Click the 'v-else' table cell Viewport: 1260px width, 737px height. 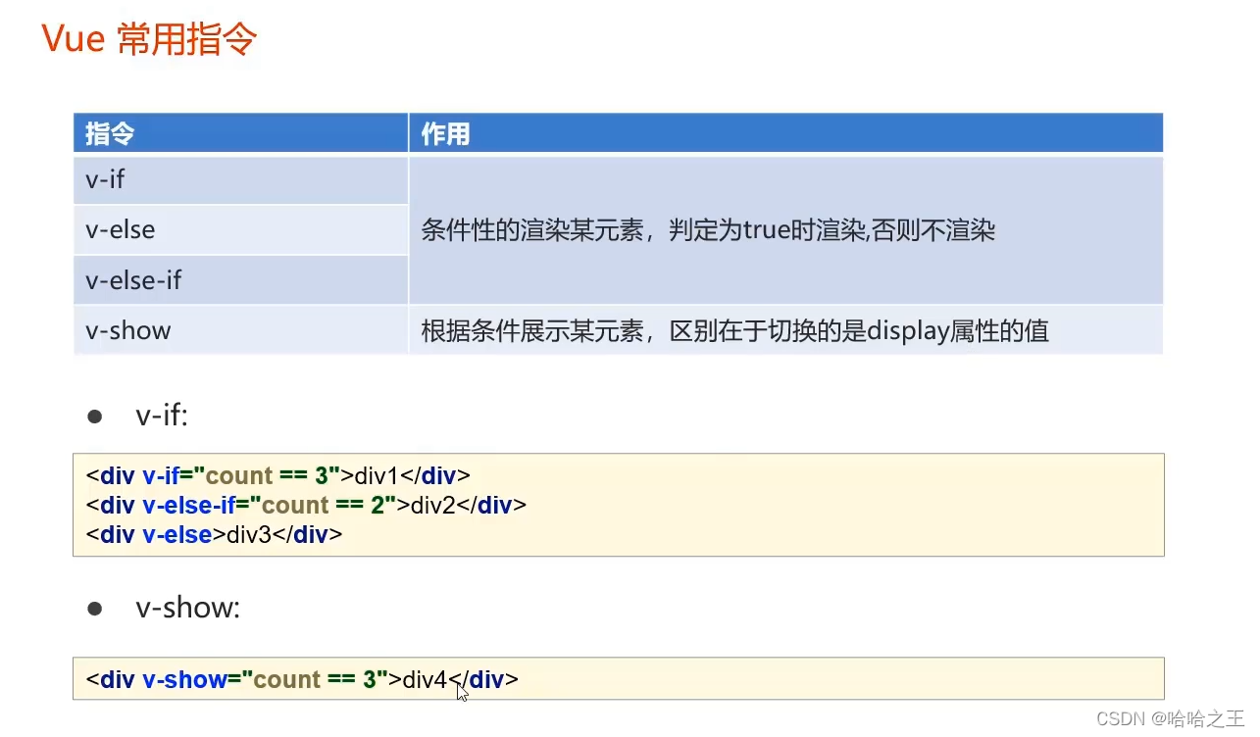click(x=240, y=230)
